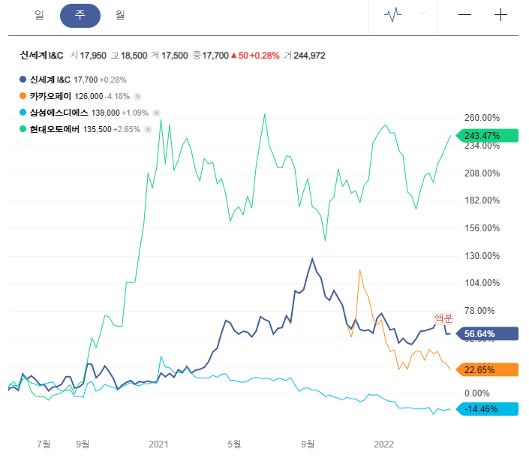Click the line chart type icon
This screenshot has height=464, width=529.
(x=392, y=14)
